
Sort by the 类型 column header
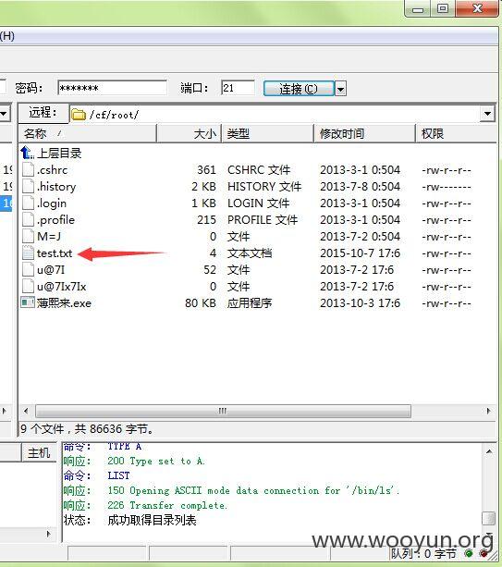click(x=268, y=134)
